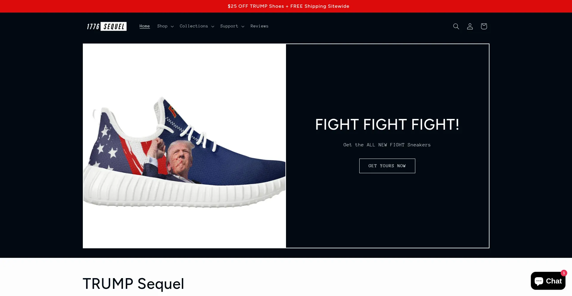Click the Support chevron arrow

pos(243,27)
